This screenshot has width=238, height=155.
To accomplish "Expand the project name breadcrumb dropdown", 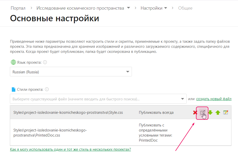I will pyautogui.click(x=128, y=8).
